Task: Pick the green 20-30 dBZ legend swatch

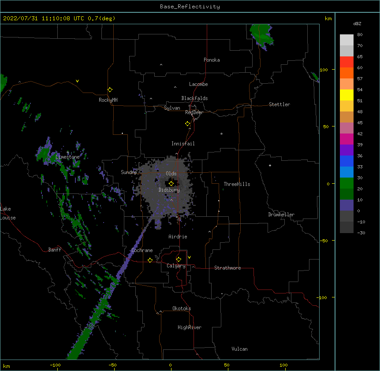Action: click(346, 183)
